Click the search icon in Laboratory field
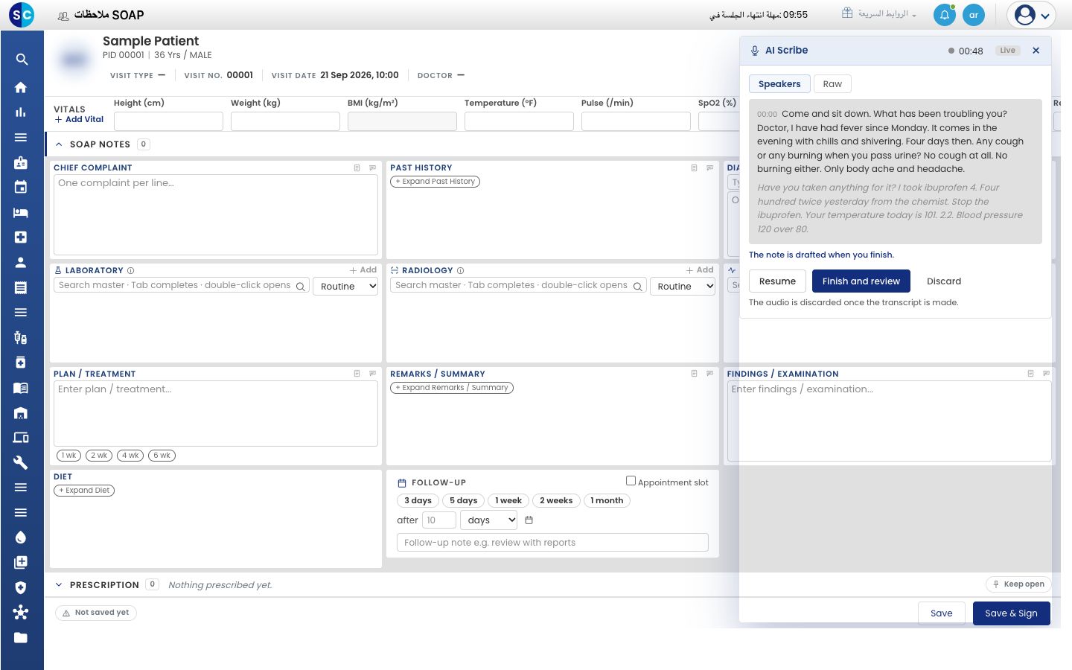This screenshot has height=670, width=1072. [301, 287]
